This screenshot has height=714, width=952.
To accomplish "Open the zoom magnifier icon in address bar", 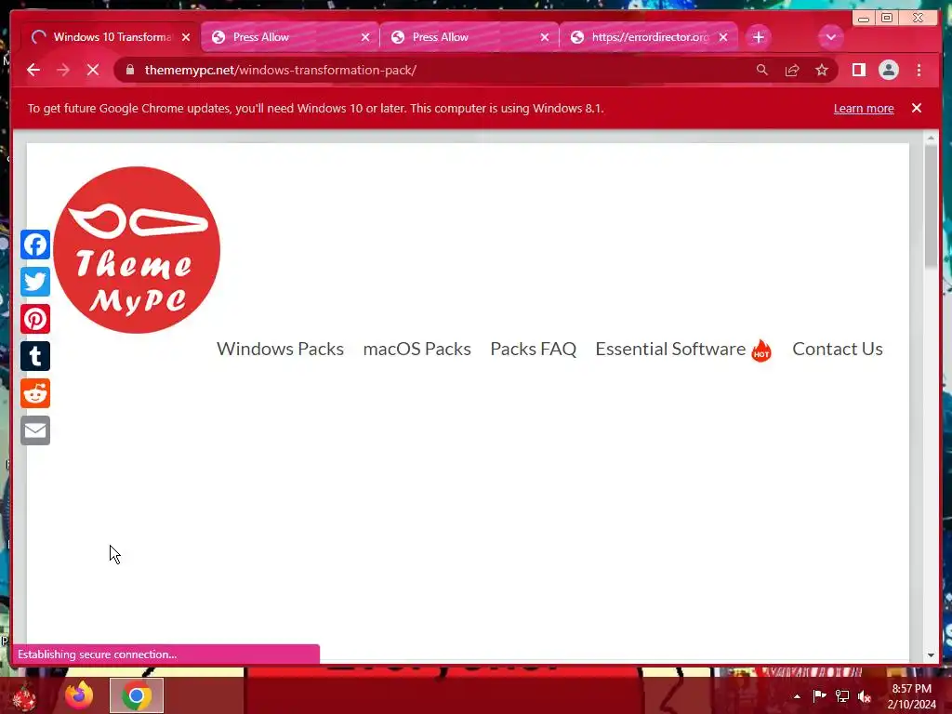I will pyautogui.click(x=762, y=70).
